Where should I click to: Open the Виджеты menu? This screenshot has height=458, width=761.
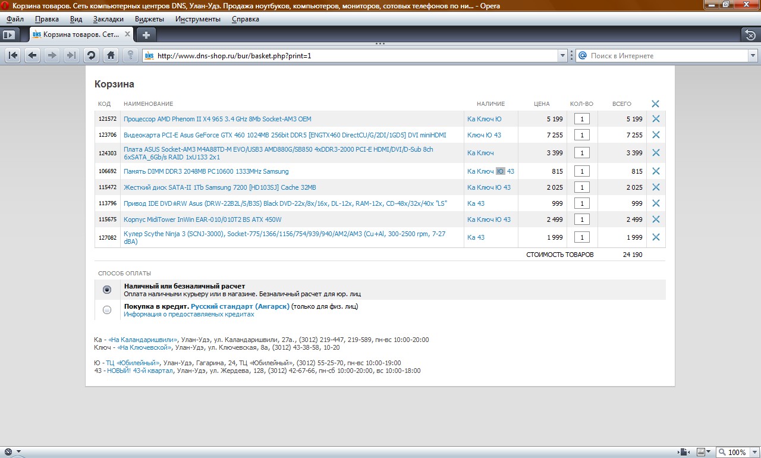(x=149, y=19)
